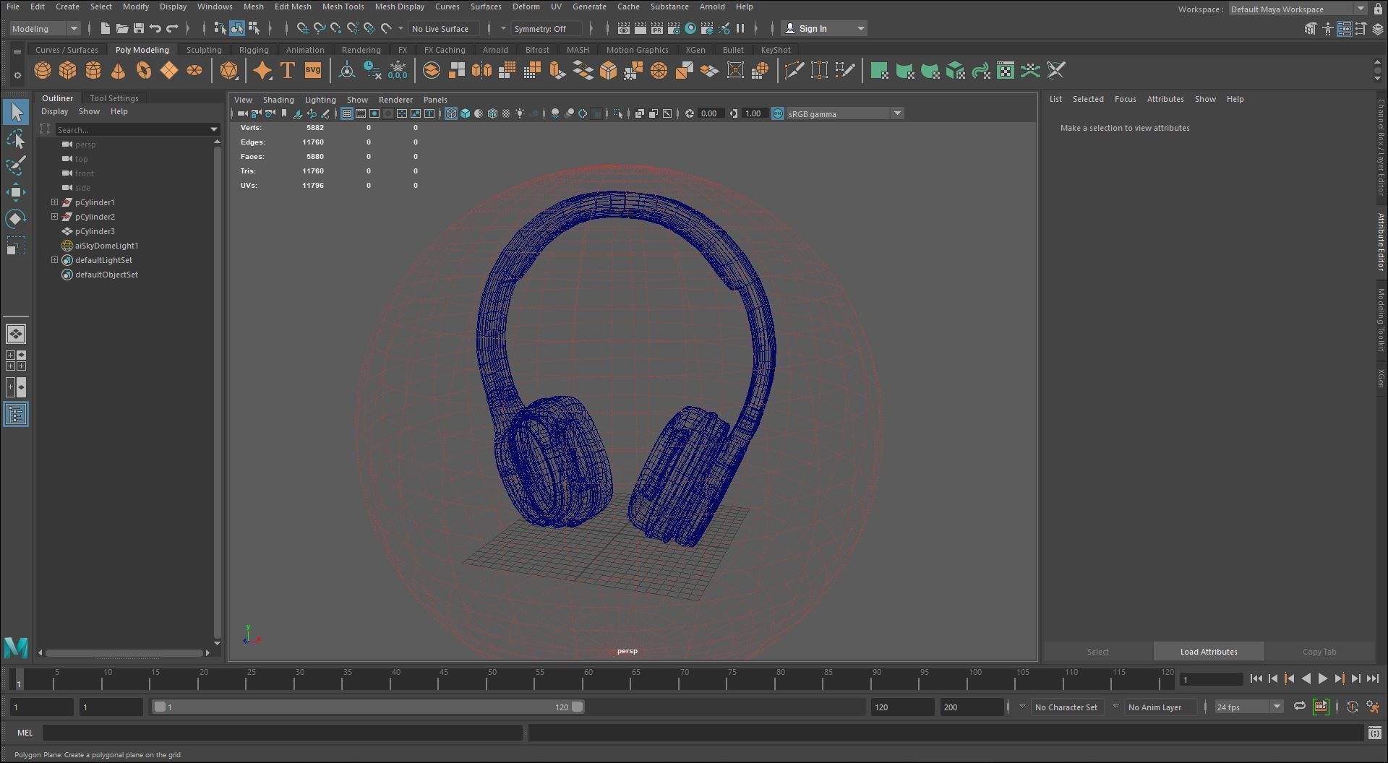Click the Undo arrow icon

click(155, 29)
